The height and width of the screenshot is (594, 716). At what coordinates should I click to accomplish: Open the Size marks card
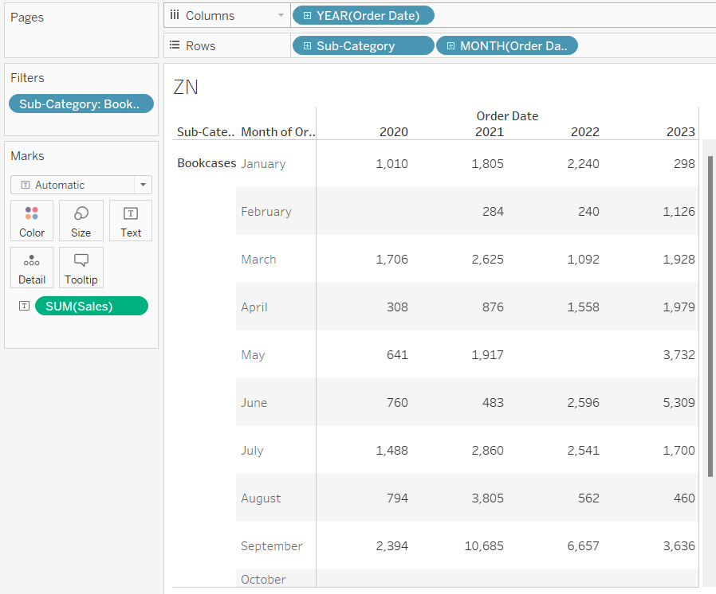tap(81, 221)
